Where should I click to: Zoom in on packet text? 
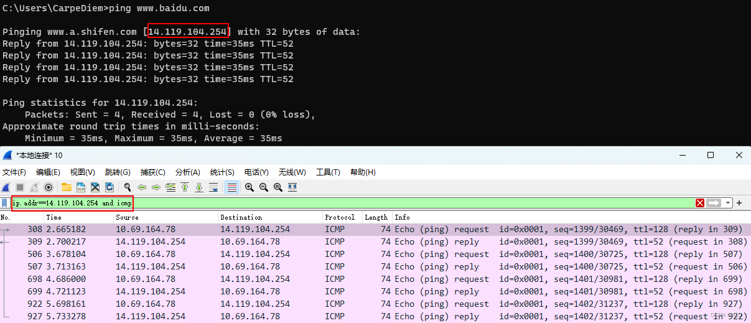tap(249, 187)
